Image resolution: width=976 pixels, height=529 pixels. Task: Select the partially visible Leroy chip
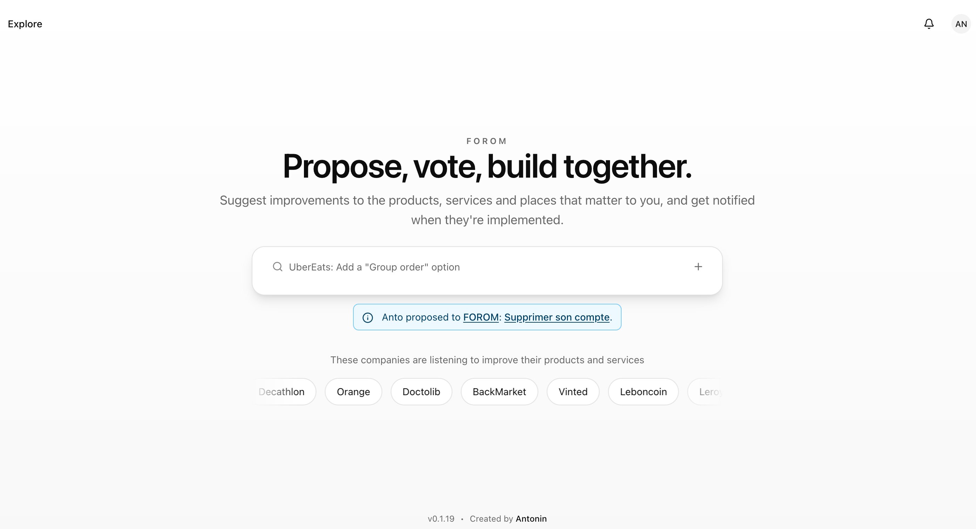click(710, 392)
